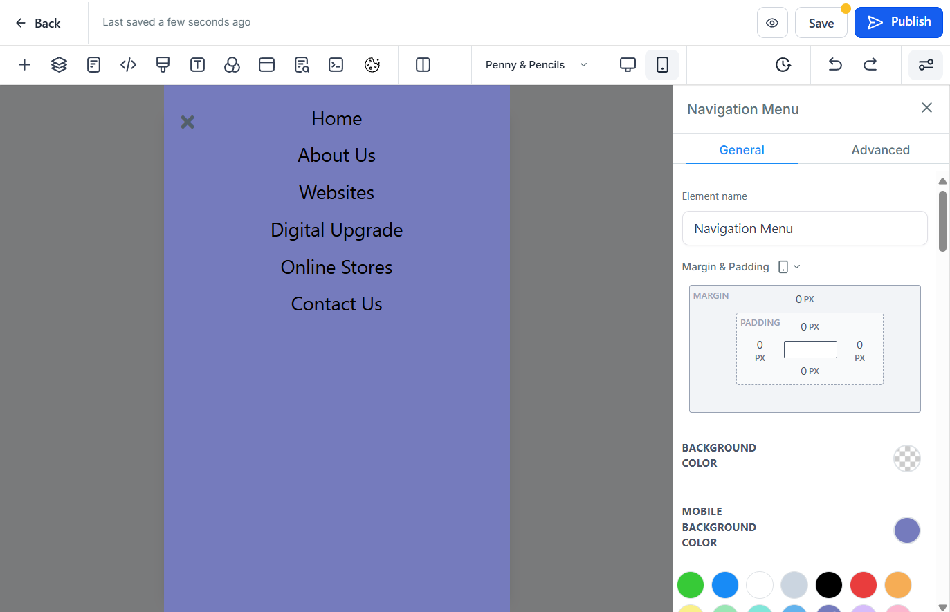The width and height of the screenshot is (950, 612).
Task: Click the plus add element icon
Action: pos(24,65)
